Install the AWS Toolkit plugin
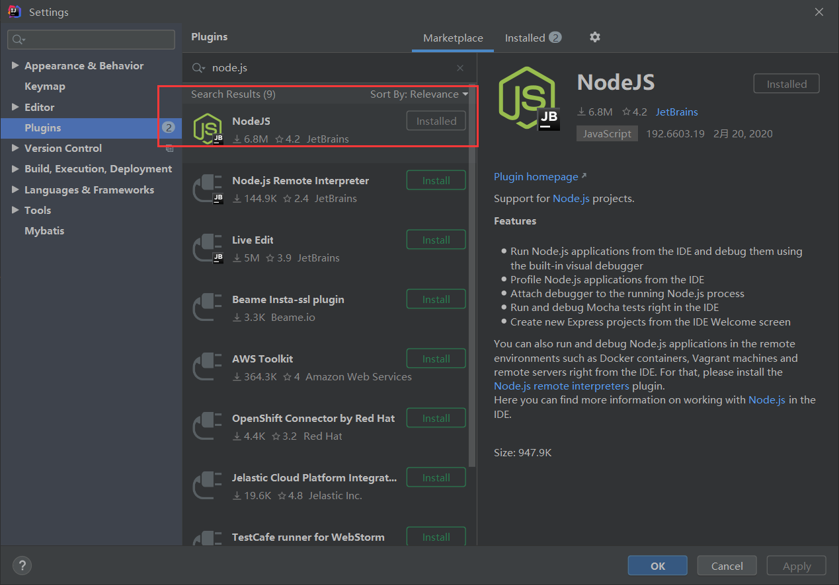This screenshot has height=585, width=839. [x=436, y=359]
